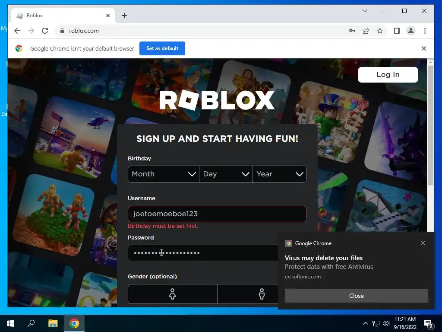Viewport: 442px width, 332px height.
Task: Open Windows taskbar search
Action: click(x=31, y=323)
